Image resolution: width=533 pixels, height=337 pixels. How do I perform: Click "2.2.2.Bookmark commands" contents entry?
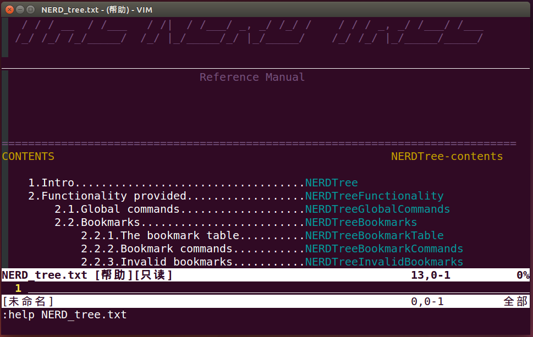(x=157, y=249)
